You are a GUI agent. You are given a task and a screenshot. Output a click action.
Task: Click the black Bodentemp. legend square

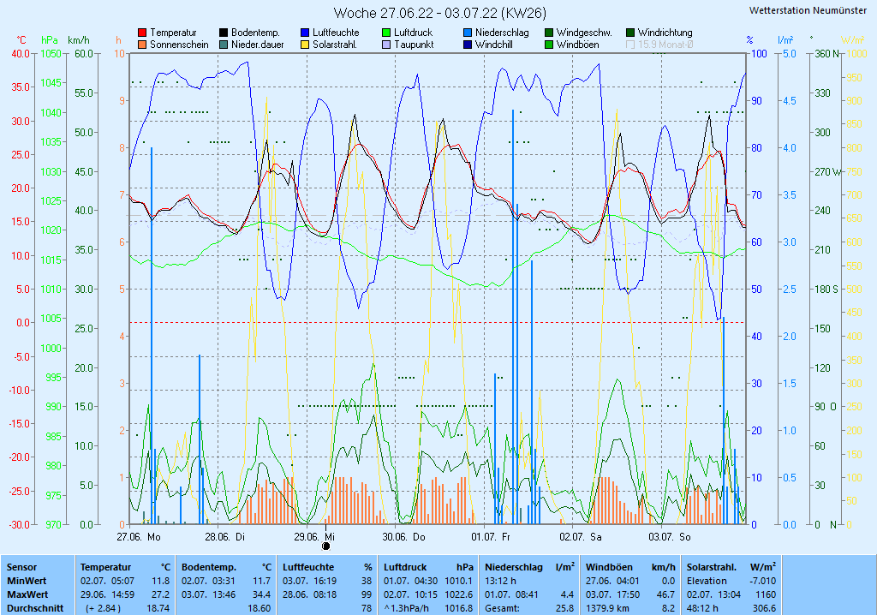point(224,33)
